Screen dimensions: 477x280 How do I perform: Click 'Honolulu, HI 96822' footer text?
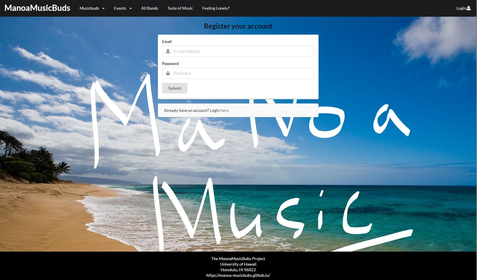[238, 270]
